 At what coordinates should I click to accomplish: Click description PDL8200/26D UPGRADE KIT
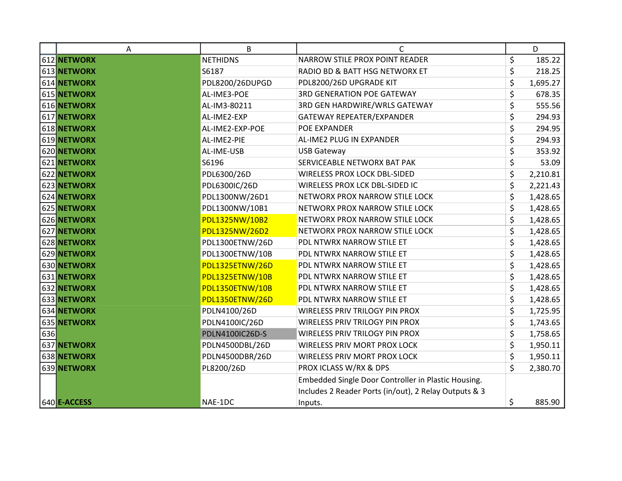click(x=401, y=83)
